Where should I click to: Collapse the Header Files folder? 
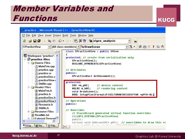29,87
